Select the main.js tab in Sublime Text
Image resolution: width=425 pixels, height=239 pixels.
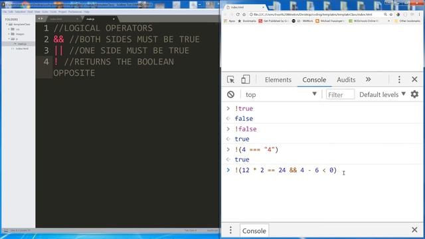pos(100,19)
